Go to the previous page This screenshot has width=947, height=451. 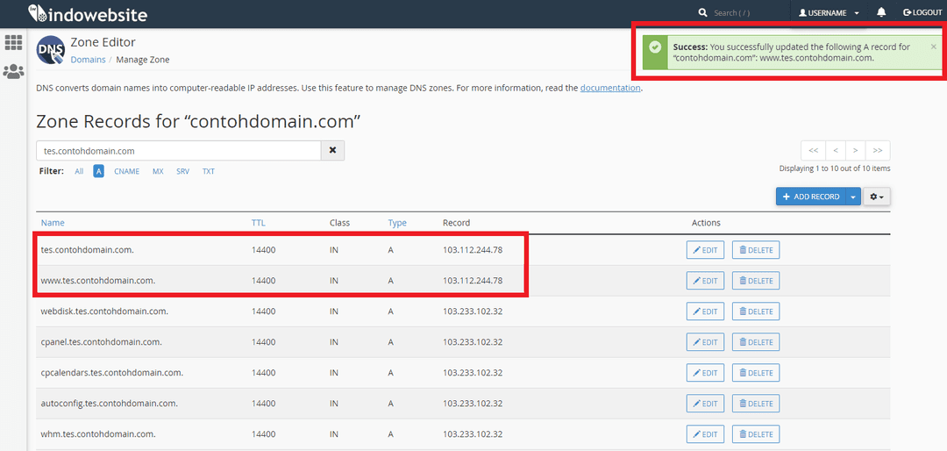click(x=836, y=151)
